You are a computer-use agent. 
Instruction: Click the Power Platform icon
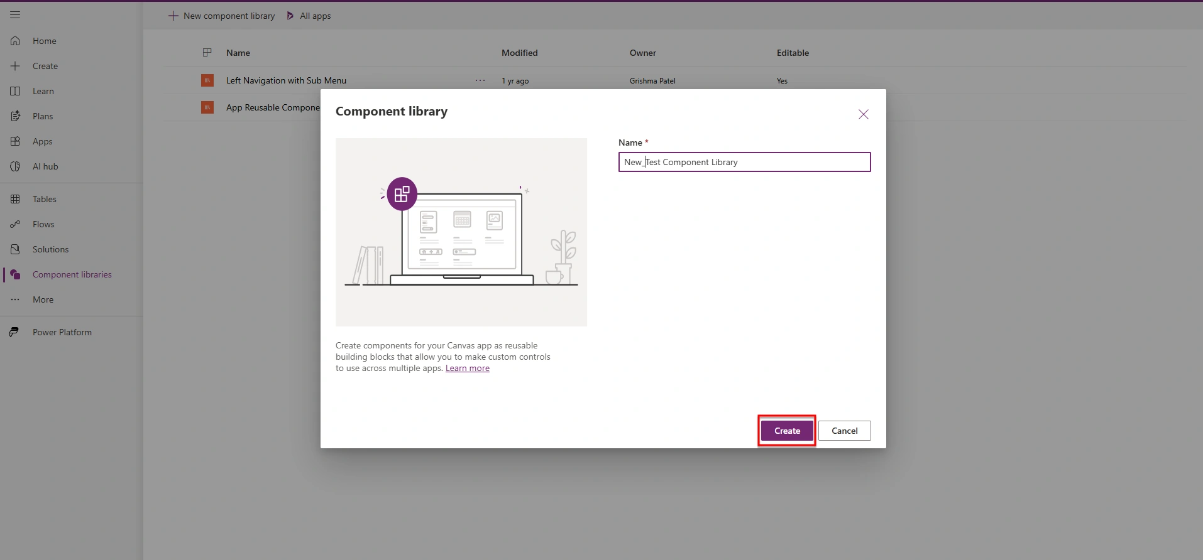[x=14, y=332]
